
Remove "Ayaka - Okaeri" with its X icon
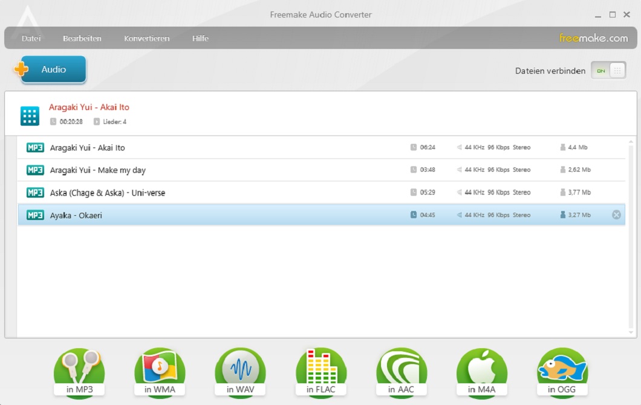tap(616, 214)
